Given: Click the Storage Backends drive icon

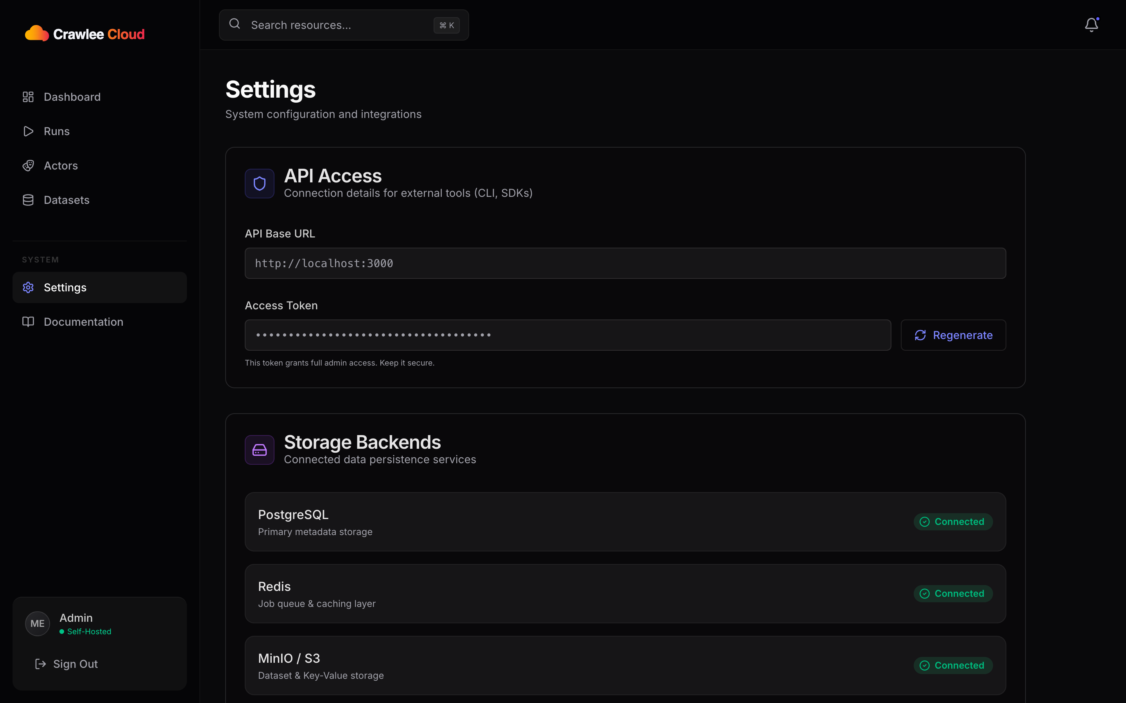Looking at the screenshot, I should (x=259, y=450).
